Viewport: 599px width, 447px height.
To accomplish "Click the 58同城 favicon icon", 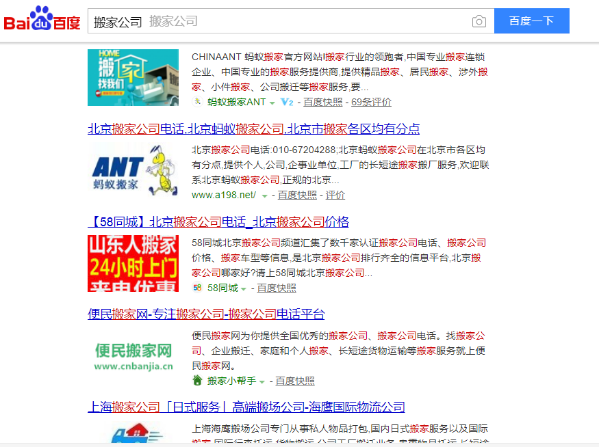I will pos(197,288).
